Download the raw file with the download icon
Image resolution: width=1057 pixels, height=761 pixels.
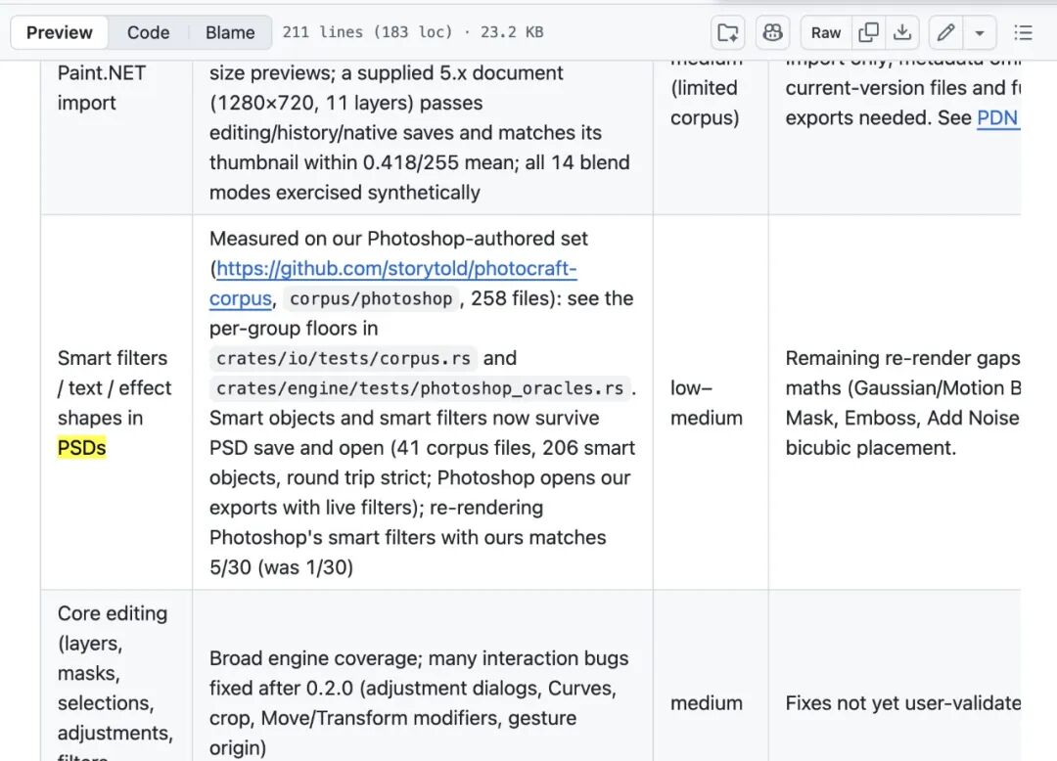pos(902,32)
